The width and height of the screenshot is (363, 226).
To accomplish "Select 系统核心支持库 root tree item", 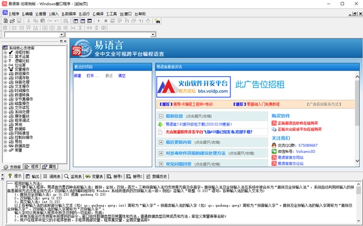I will [x=22, y=48].
